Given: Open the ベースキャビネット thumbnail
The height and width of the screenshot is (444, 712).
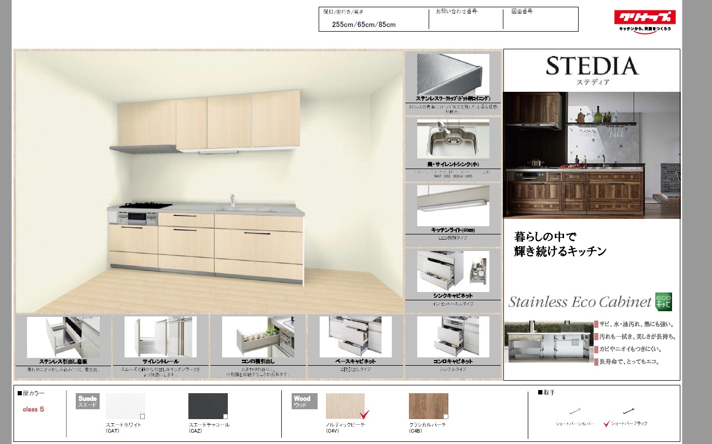Looking at the screenshot, I should click(355, 337).
